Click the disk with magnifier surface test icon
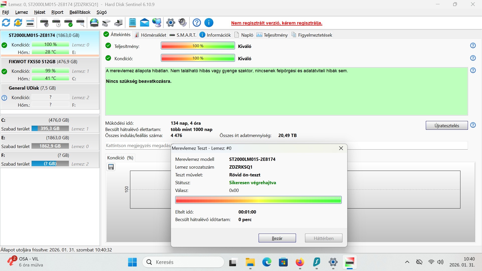The image size is (482, 271). click(x=80, y=23)
